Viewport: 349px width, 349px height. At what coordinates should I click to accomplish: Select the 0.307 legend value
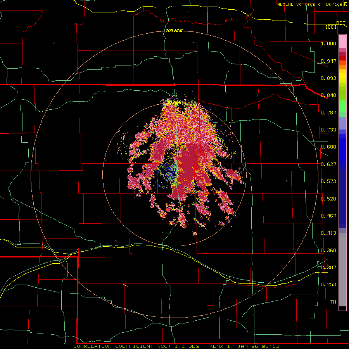click(x=328, y=267)
